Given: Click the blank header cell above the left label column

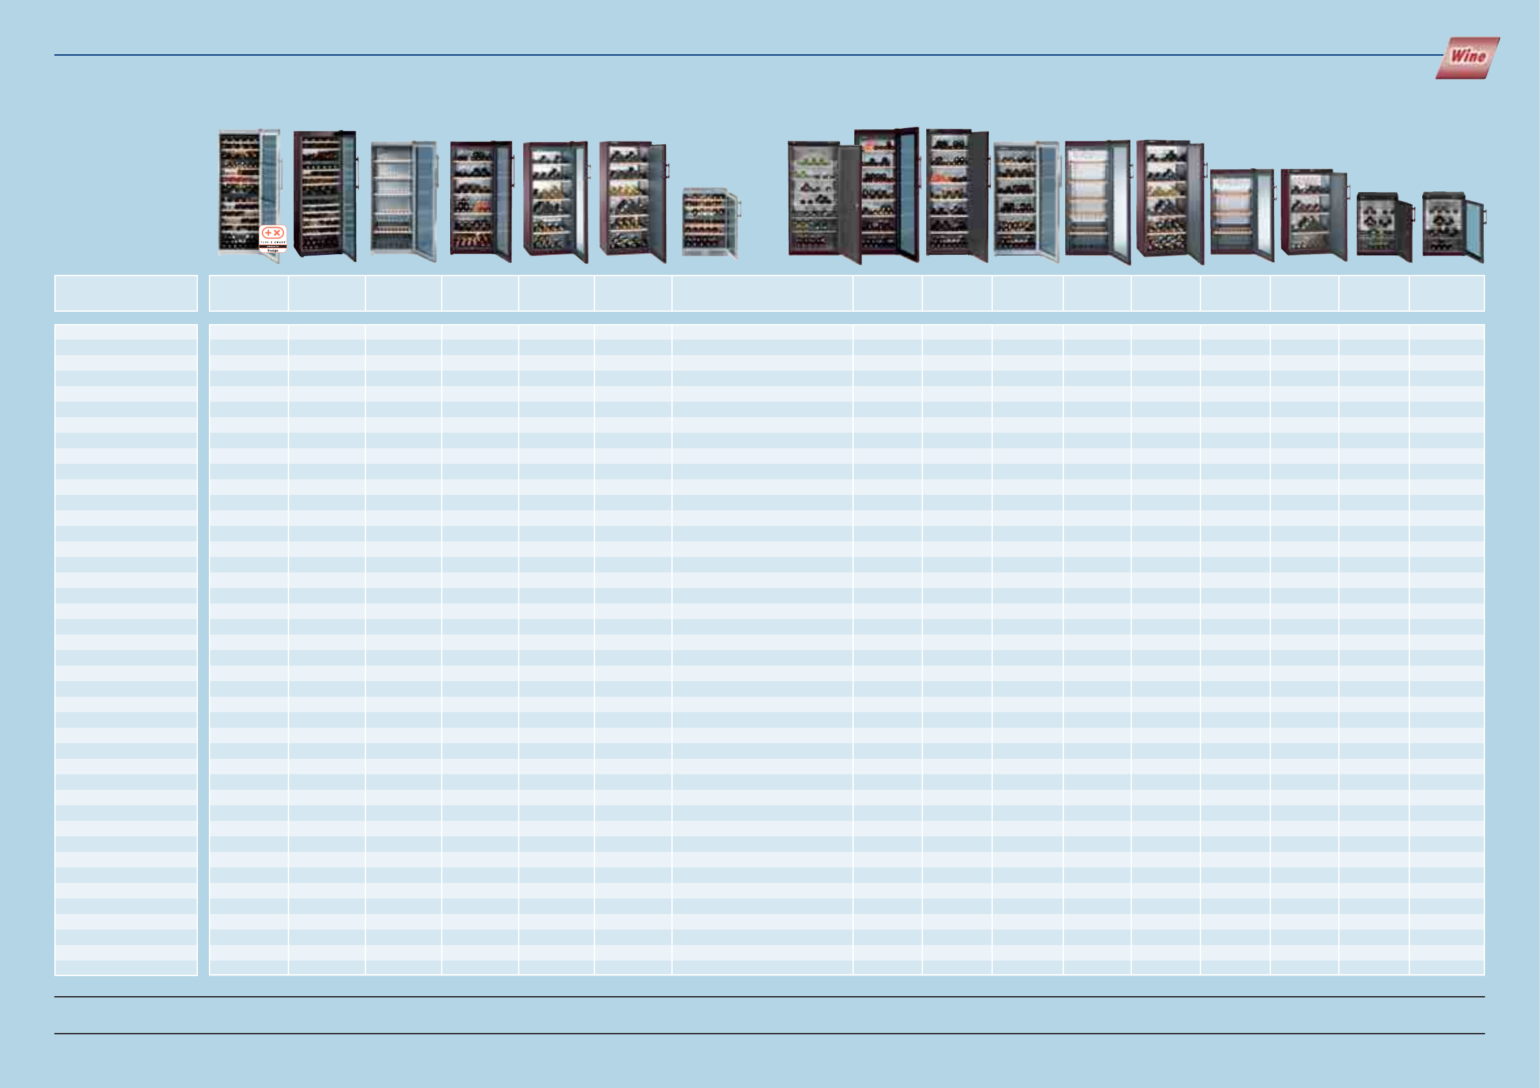Looking at the screenshot, I should [x=125, y=293].
